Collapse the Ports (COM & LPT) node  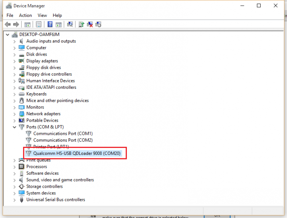click(x=15, y=127)
